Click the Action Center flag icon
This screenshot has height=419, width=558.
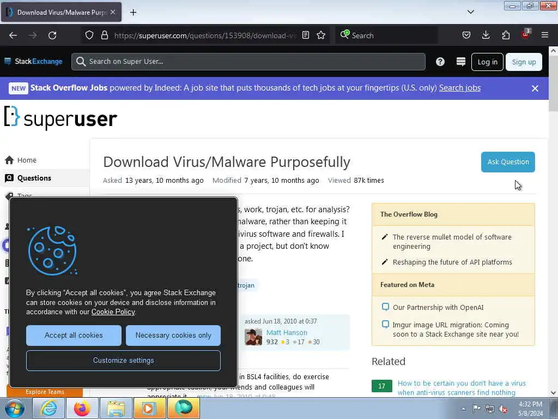tap(476, 409)
